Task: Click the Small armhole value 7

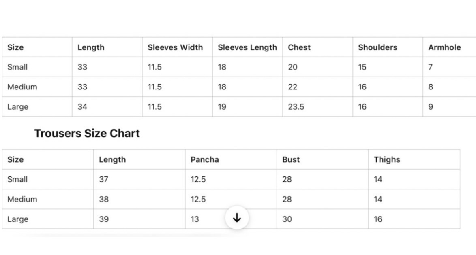Action: [430, 67]
